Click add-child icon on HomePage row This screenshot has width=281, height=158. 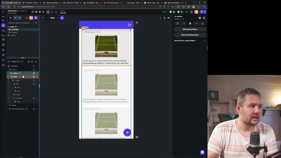click(34, 66)
